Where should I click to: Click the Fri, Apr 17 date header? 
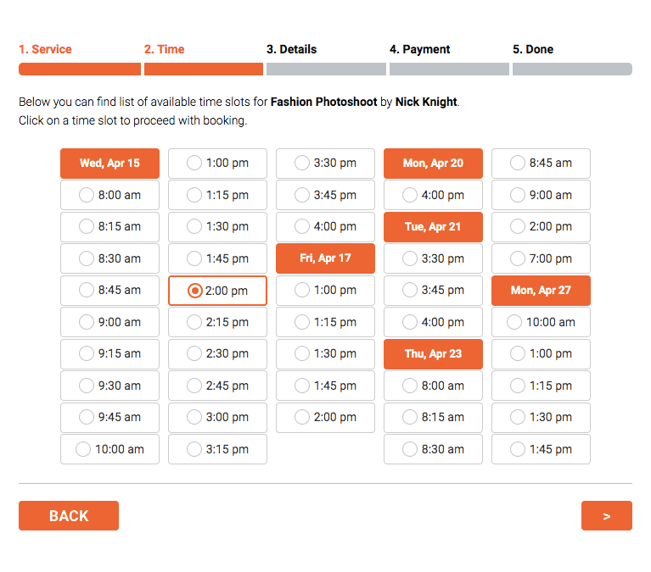pyautogui.click(x=325, y=258)
